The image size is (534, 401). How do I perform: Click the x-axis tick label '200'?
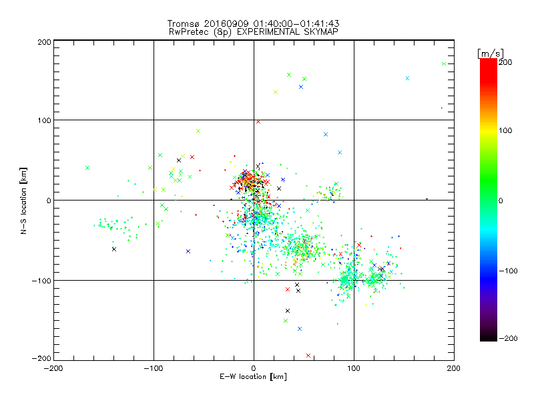tap(454, 368)
